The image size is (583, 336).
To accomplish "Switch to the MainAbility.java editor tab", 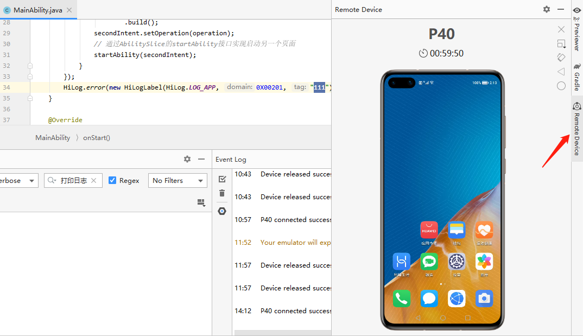I will [x=37, y=10].
